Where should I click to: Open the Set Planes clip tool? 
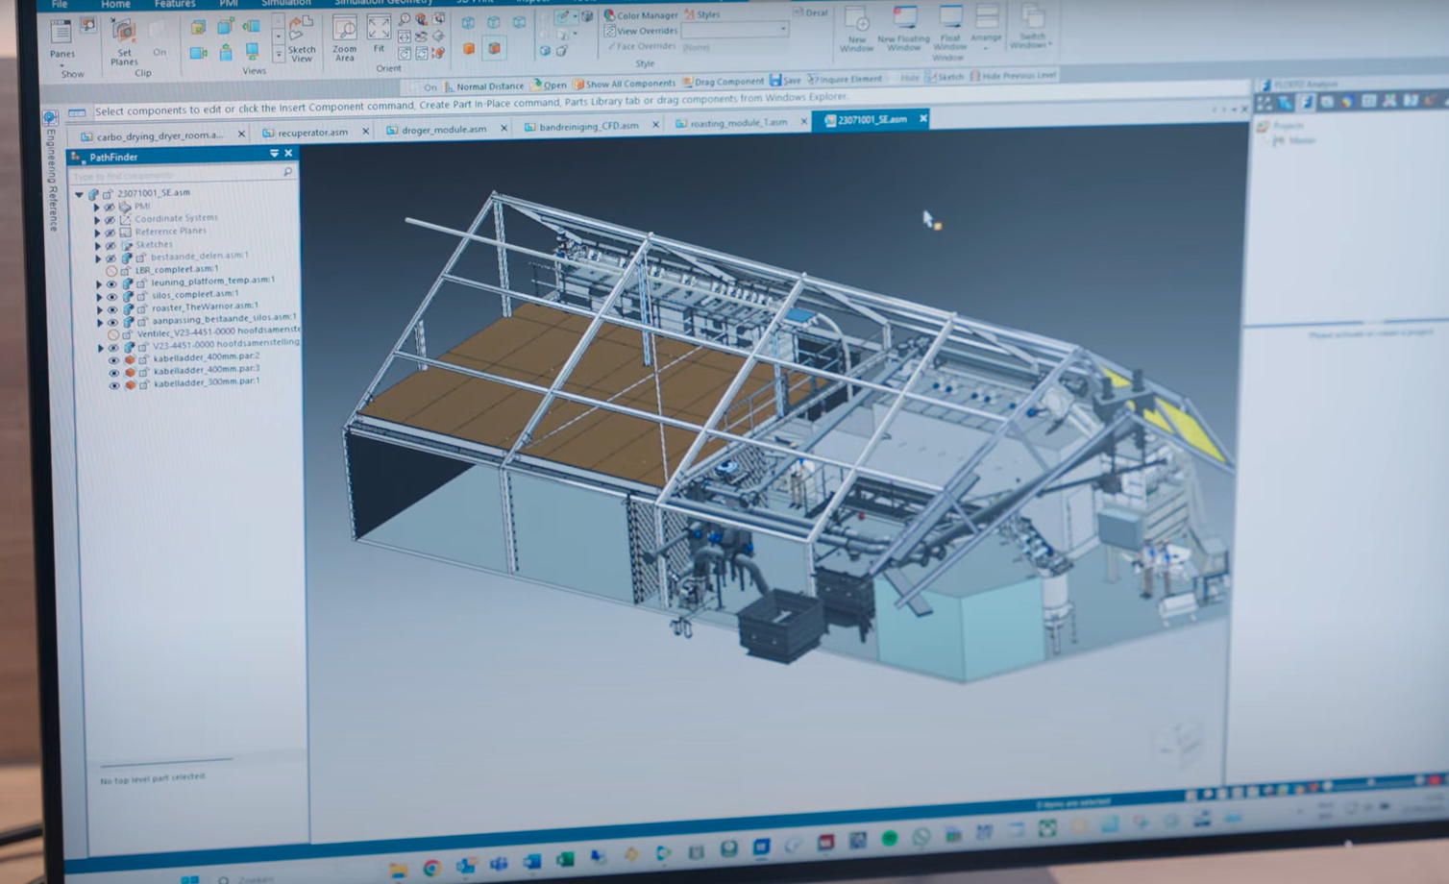(x=124, y=40)
